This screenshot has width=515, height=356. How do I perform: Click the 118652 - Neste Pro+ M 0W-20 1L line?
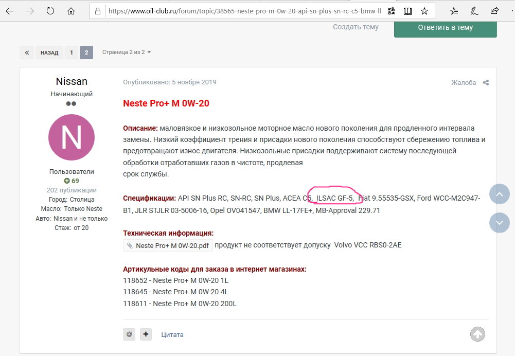(176, 280)
